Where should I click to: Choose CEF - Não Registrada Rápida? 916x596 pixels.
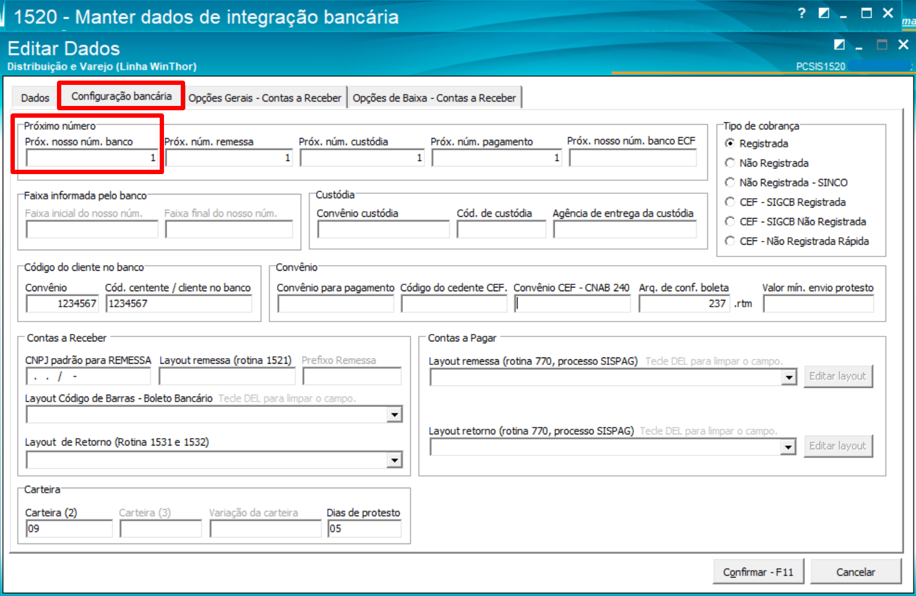tap(730, 241)
